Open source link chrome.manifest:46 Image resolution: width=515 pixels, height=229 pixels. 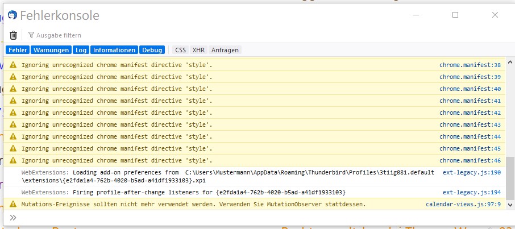coord(470,161)
